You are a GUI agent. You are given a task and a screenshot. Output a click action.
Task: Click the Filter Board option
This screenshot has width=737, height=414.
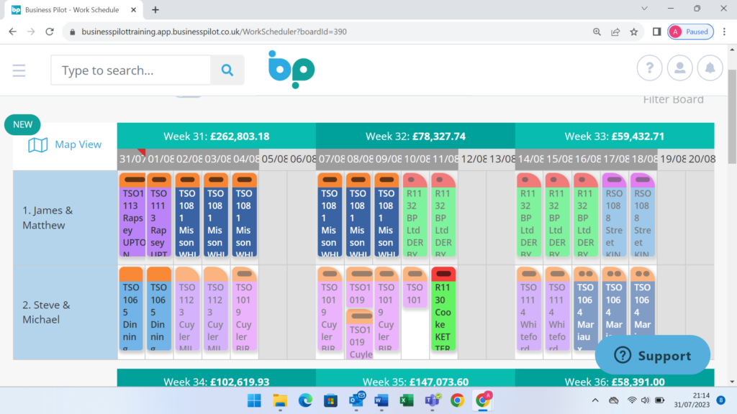tap(673, 99)
